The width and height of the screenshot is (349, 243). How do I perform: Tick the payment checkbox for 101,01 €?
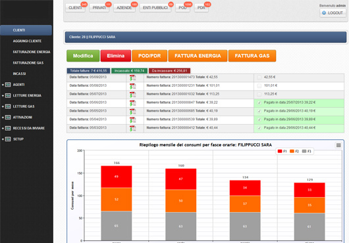coord(259,86)
